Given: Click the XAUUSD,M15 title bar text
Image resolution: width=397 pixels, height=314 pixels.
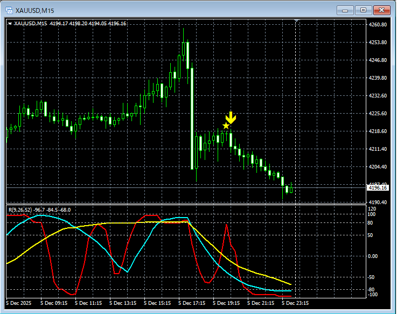Looking at the screenshot, I should coord(33,10).
